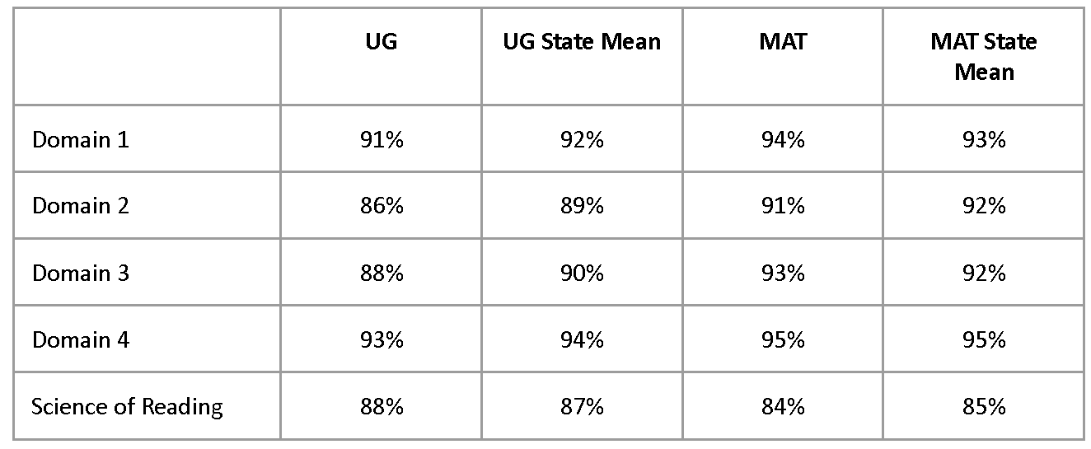This screenshot has width=1091, height=449.
Task: Click the Domain 3 MAT value 93%
Action: pos(782,273)
